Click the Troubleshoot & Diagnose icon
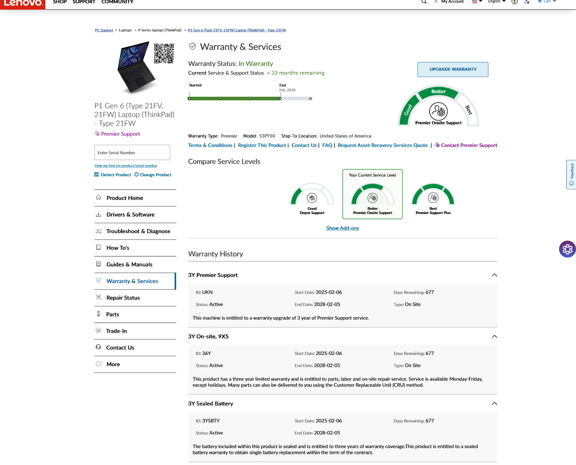576x465 pixels. 98,231
